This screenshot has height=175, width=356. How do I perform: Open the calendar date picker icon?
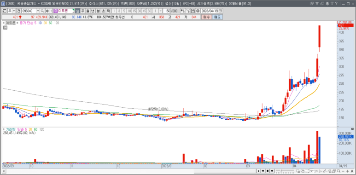220,11
